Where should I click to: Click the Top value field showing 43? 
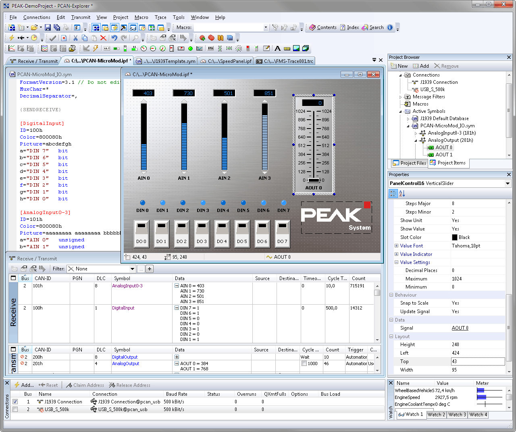click(x=478, y=361)
